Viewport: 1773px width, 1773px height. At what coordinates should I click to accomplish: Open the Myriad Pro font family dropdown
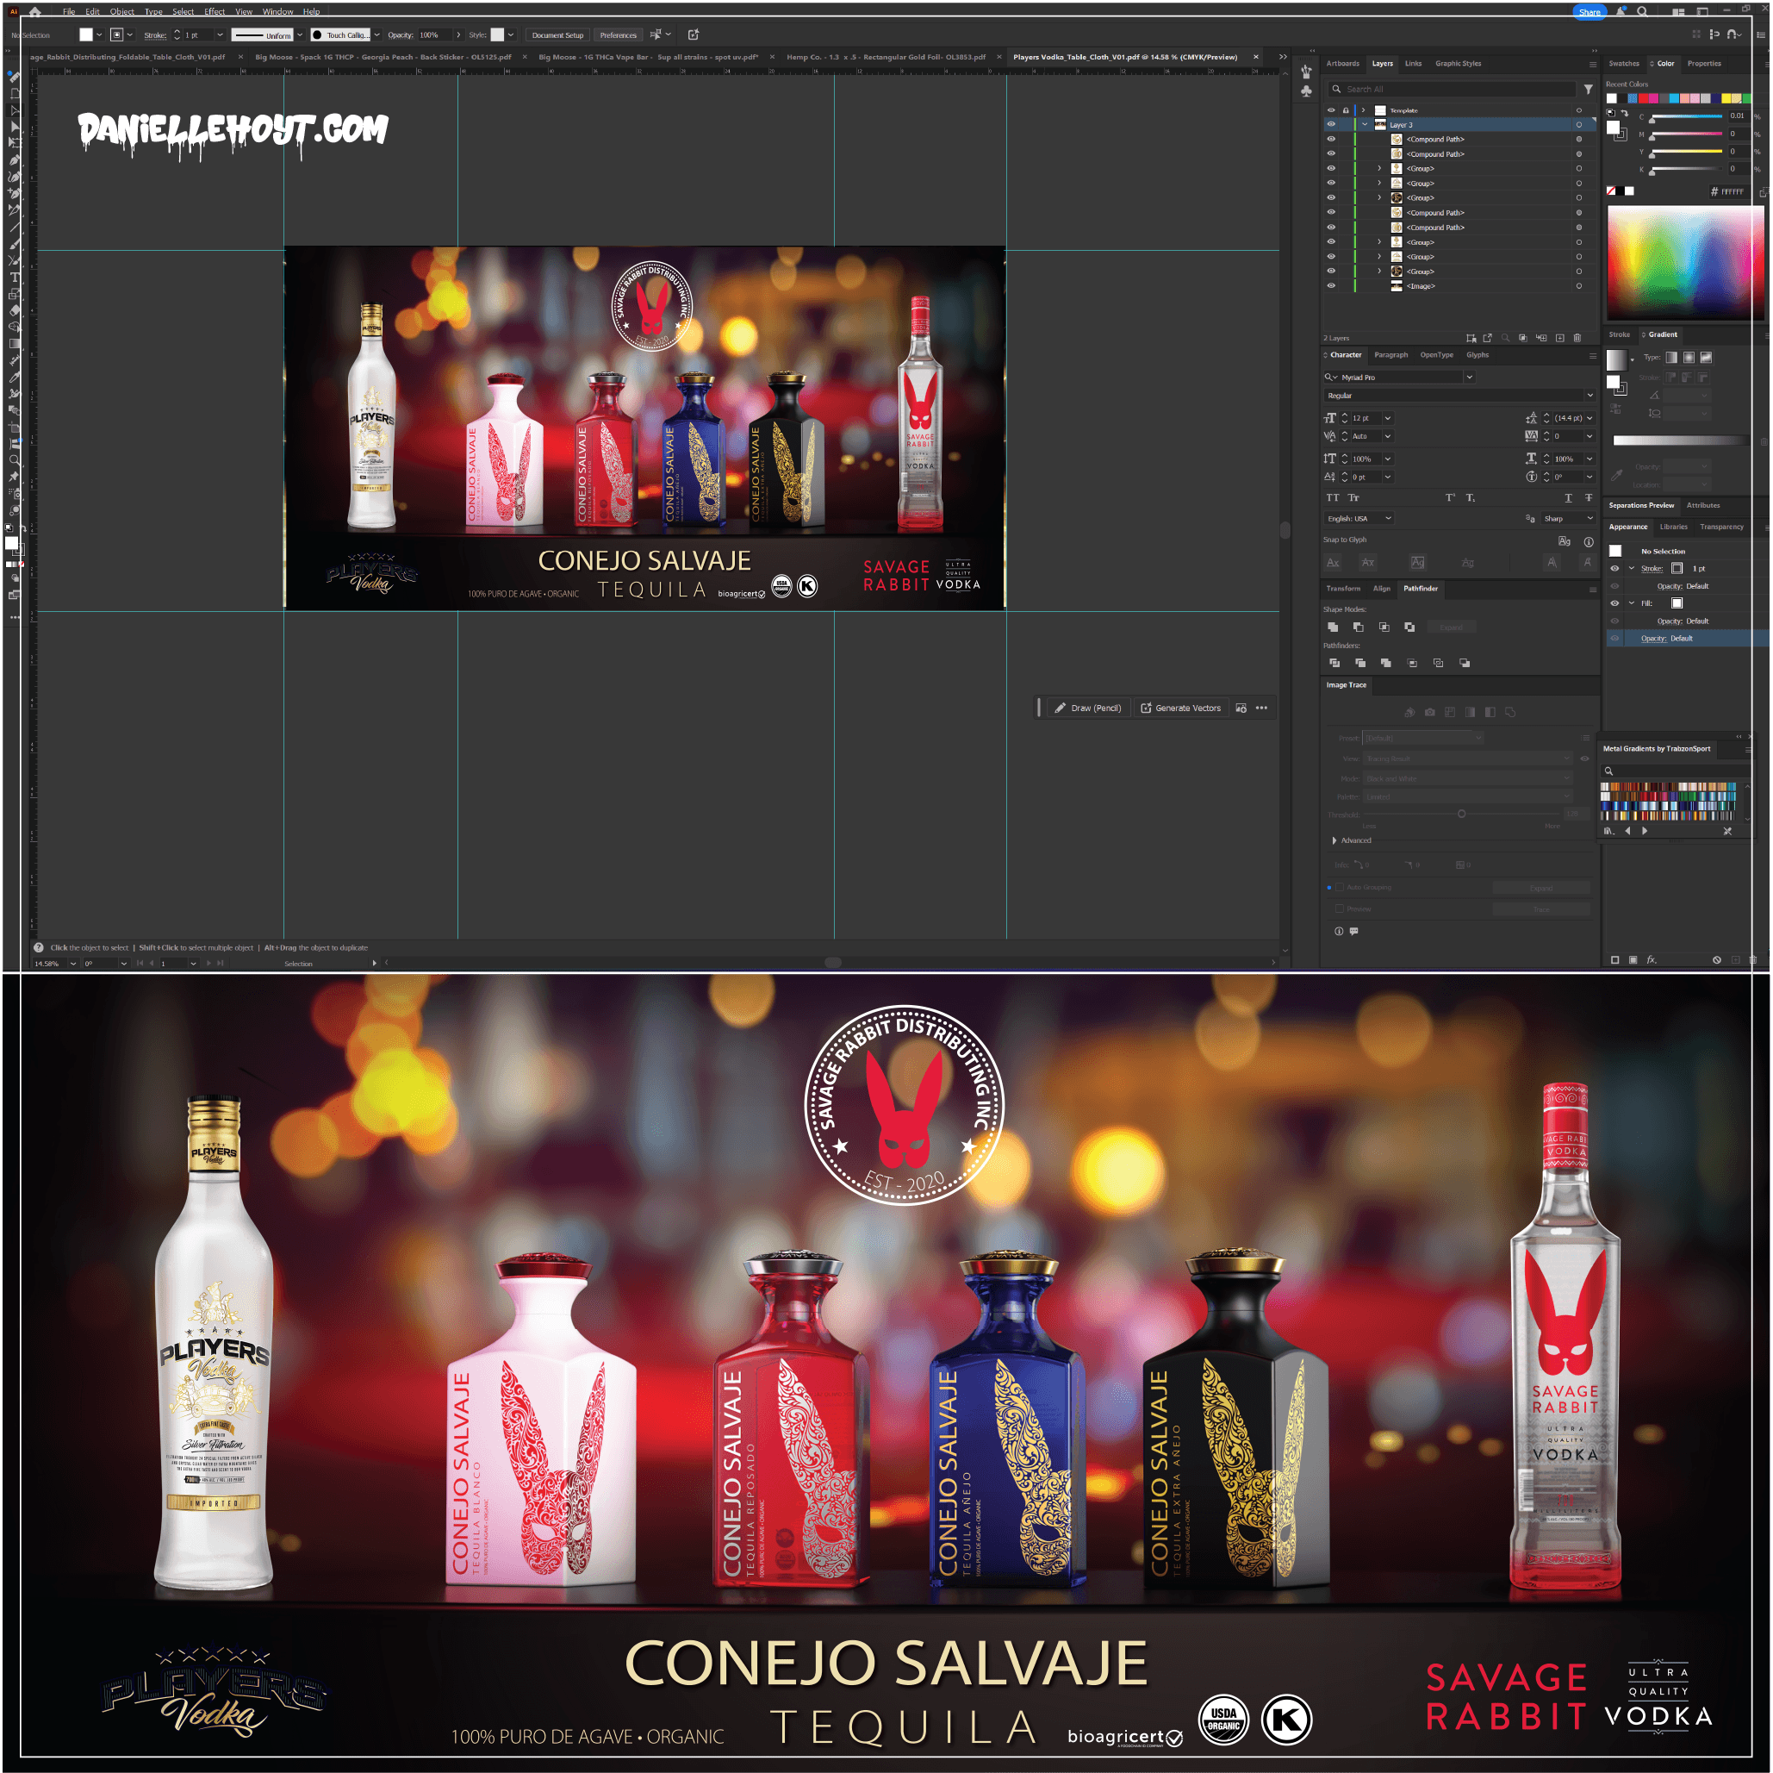1469,378
